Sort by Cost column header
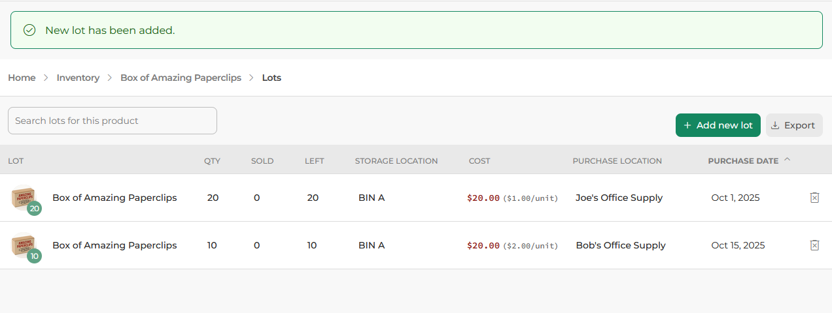The image size is (832, 313). [479, 161]
